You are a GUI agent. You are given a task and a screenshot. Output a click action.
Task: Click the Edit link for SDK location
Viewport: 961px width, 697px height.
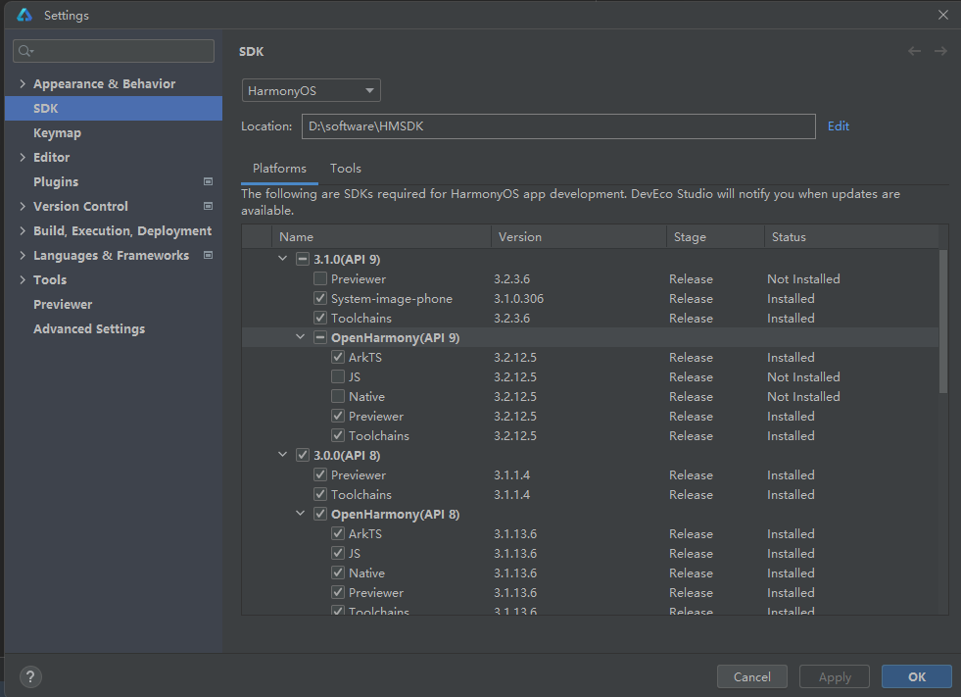coord(839,126)
